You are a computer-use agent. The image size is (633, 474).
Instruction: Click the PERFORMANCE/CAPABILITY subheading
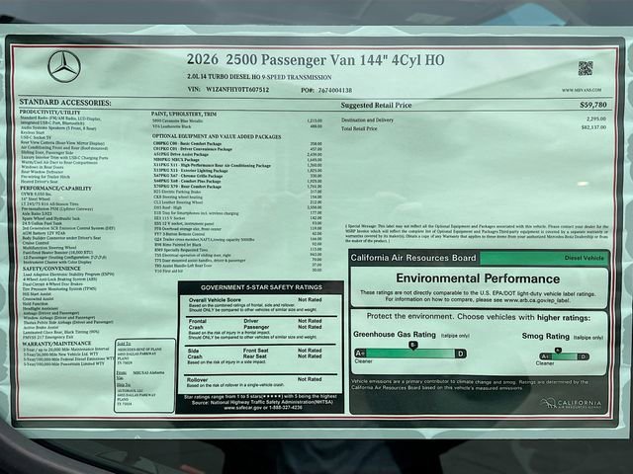click(55, 189)
